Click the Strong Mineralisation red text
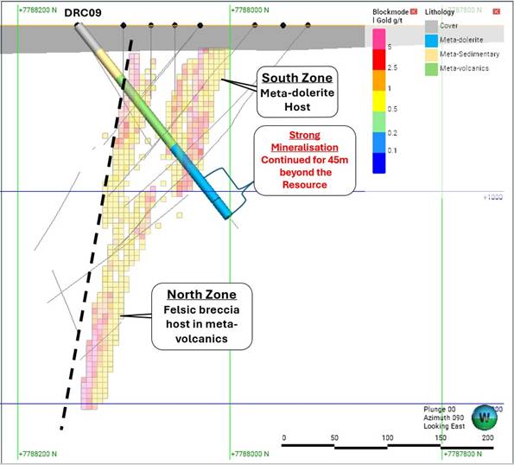The height and width of the screenshot is (465, 514). [305, 142]
